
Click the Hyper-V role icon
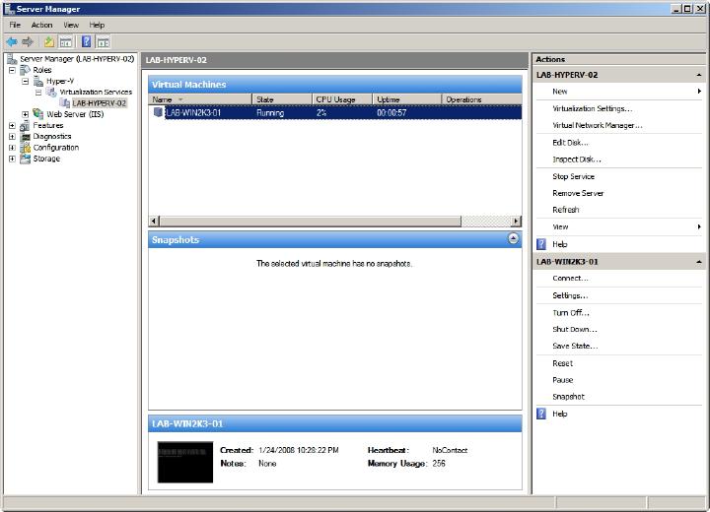click(x=38, y=81)
